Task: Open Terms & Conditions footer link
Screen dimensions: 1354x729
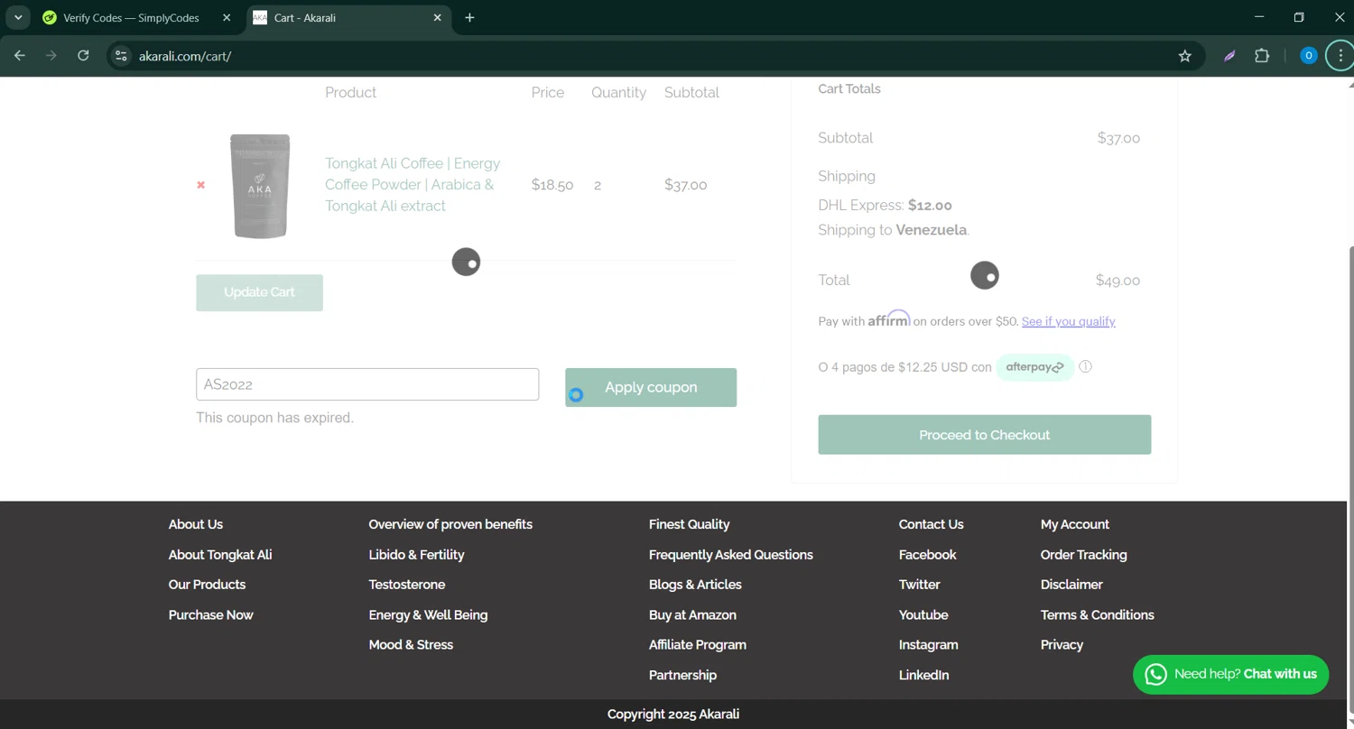Action: click(1097, 615)
